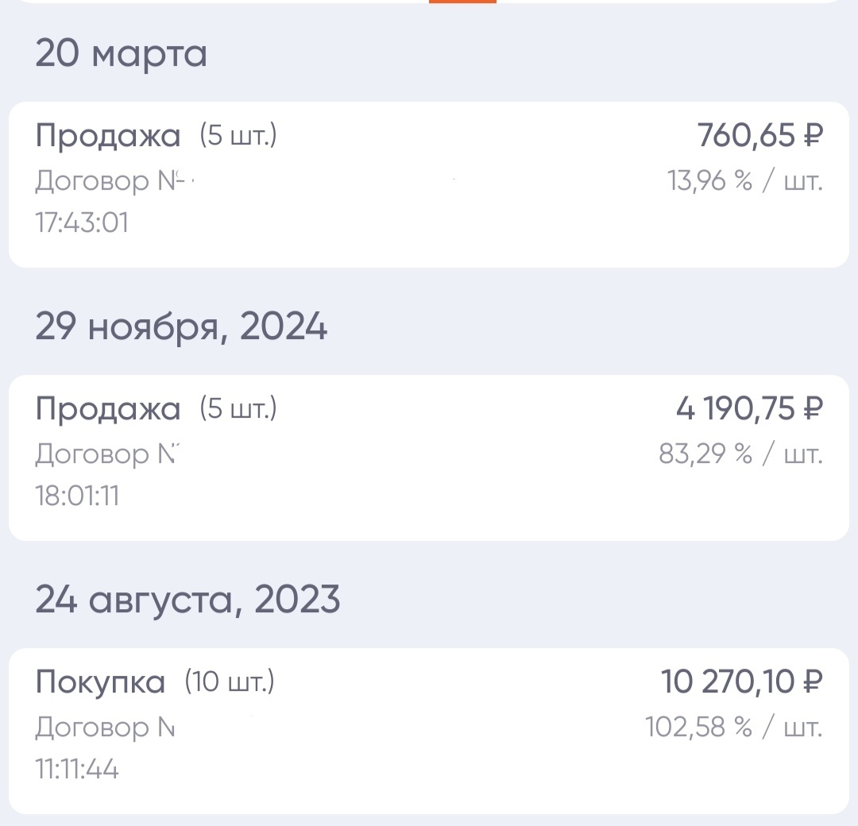
Task: Tap the 10 270,10 ₽ purchase amount
Action: [x=743, y=681]
